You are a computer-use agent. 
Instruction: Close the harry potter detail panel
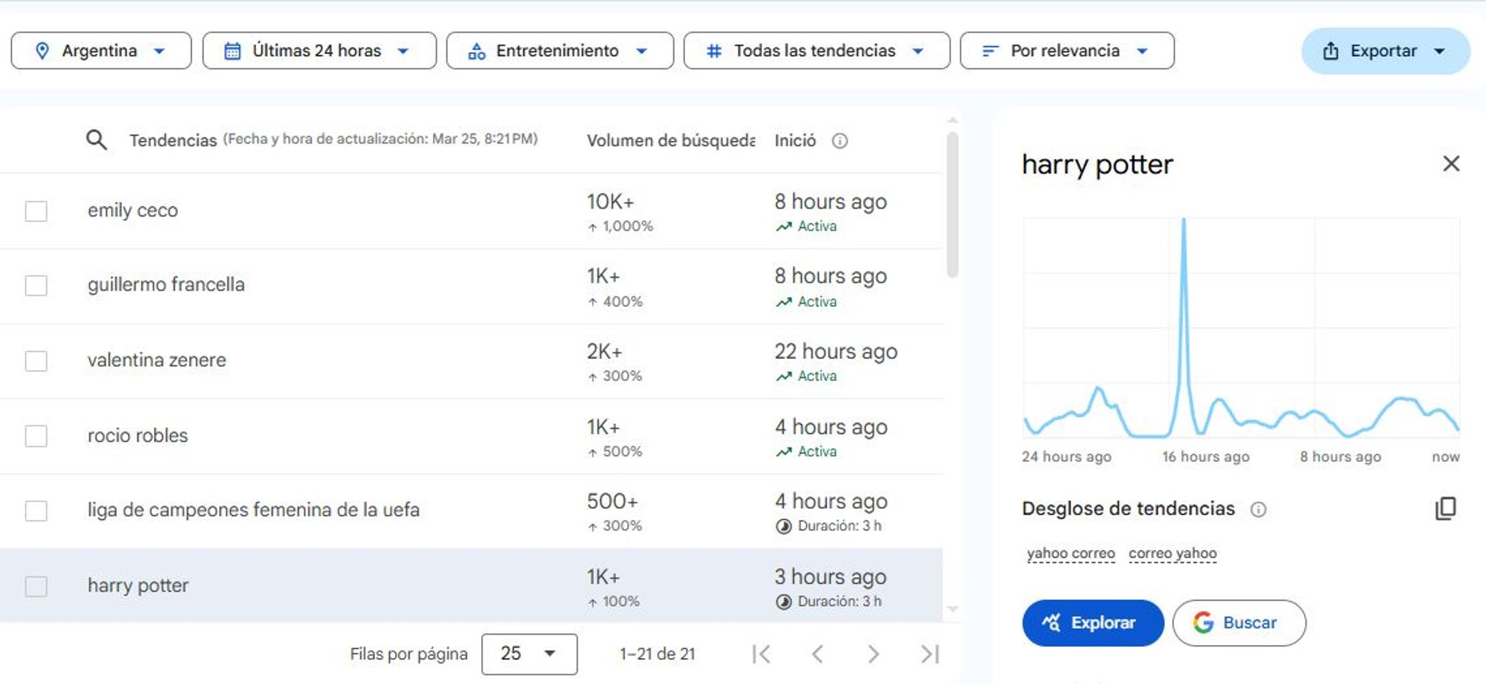[1451, 163]
